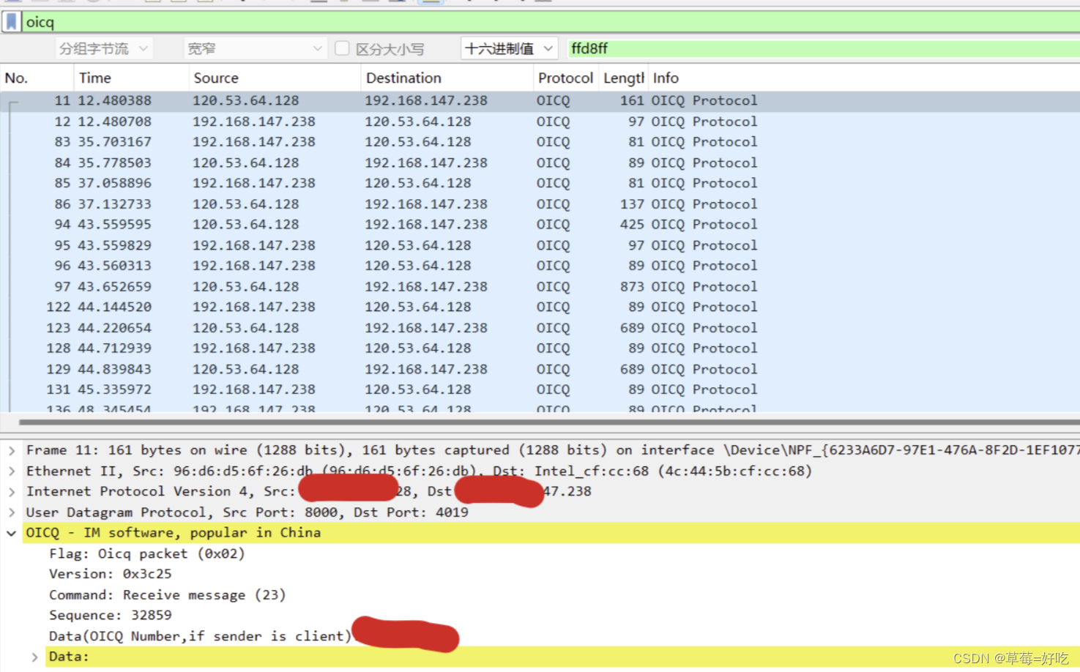
Task: Sort packets by the Time column header
Action: click(95, 78)
